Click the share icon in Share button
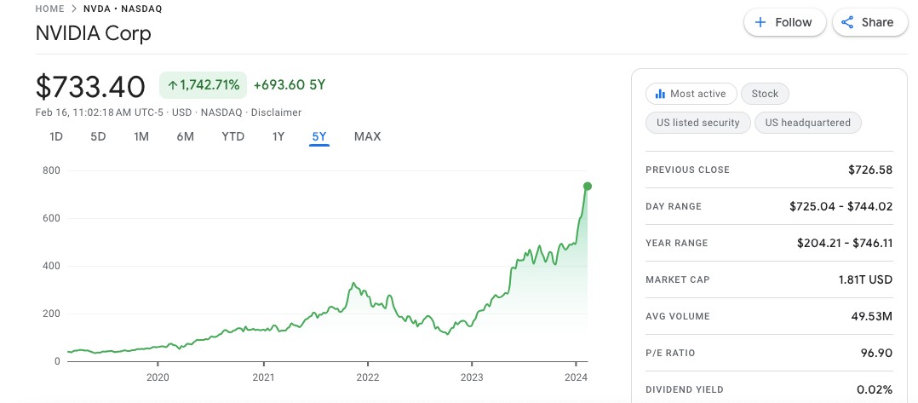This screenshot has height=403, width=918. [847, 23]
